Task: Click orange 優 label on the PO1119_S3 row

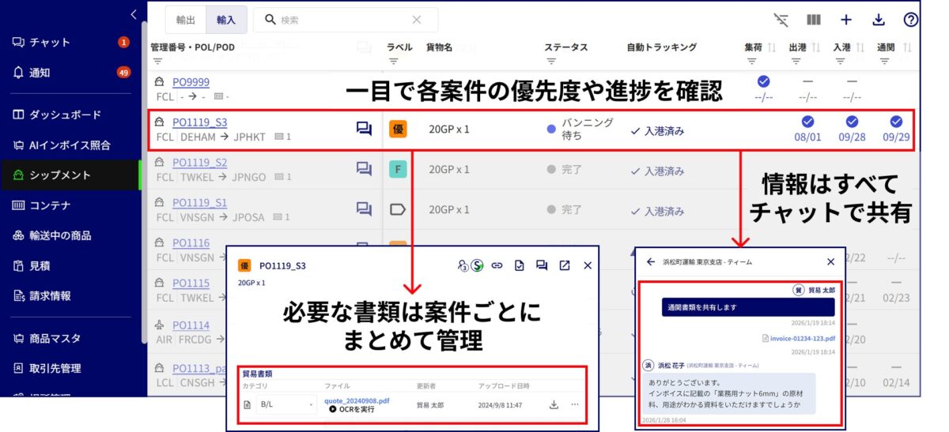Action: tap(398, 129)
